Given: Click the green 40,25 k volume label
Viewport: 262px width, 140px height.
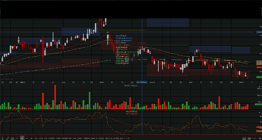Looking at the screenshot, I should pyautogui.click(x=258, y=104).
